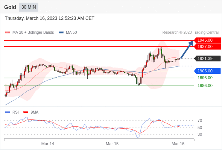Click the Mar 14 date axis label

pyautogui.click(x=48, y=144)
